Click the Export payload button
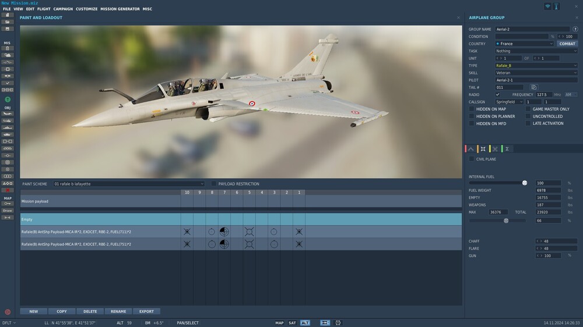This screenshot has width=583, height=327. point(146,311)
